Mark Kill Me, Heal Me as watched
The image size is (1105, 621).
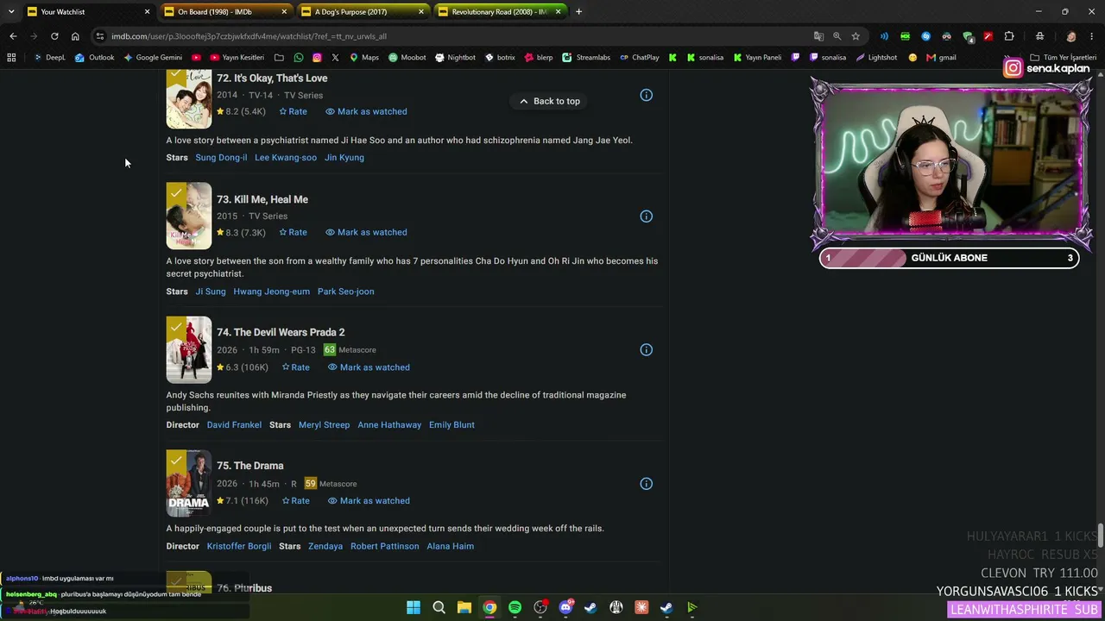coord(366,232)
